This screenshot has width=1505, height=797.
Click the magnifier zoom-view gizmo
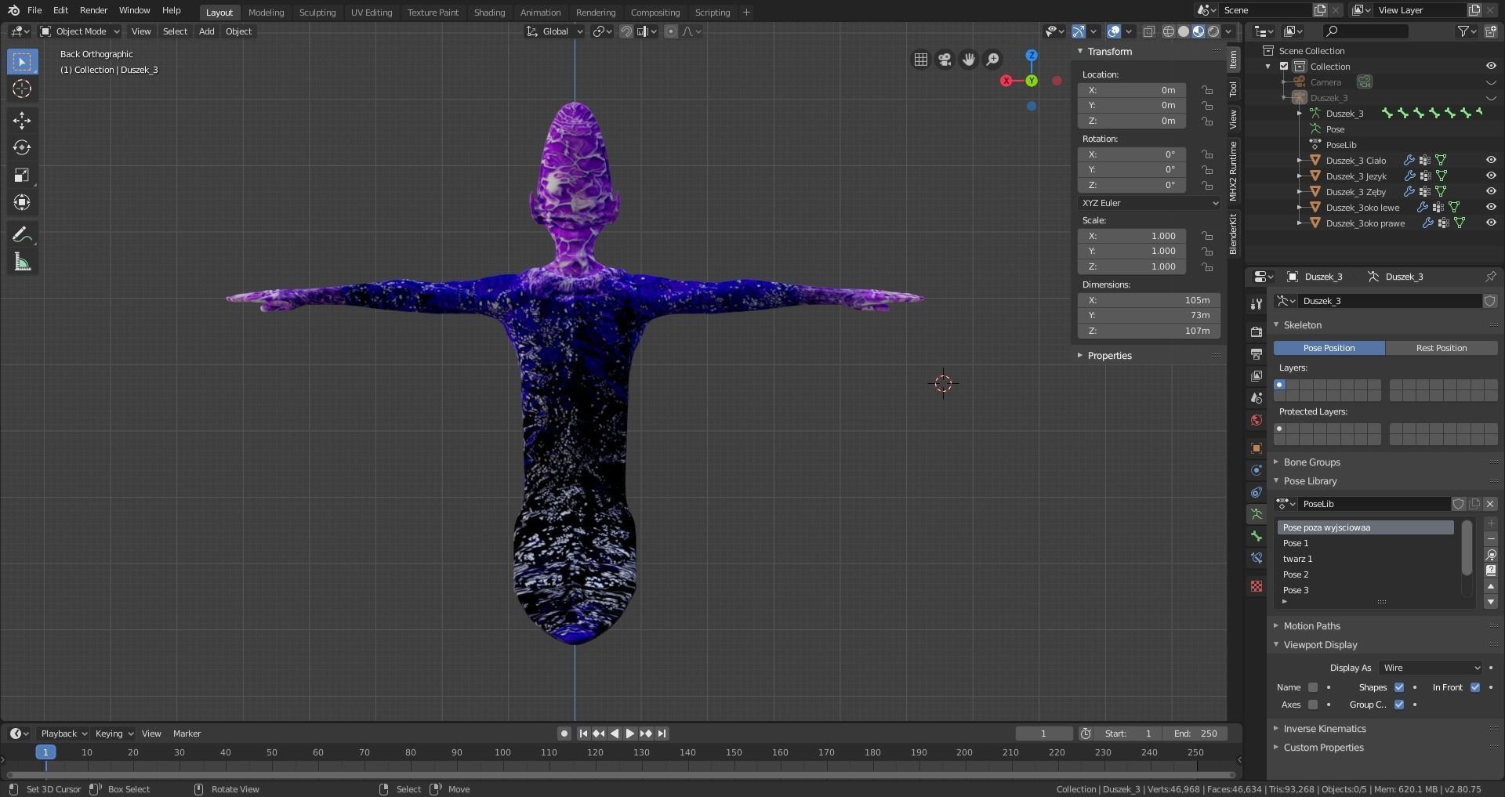[x=992, y=60]
